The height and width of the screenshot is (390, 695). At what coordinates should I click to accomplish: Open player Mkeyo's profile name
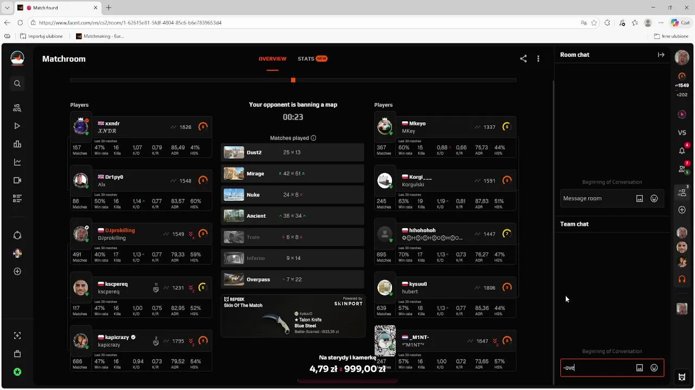(x=418, y=123)
